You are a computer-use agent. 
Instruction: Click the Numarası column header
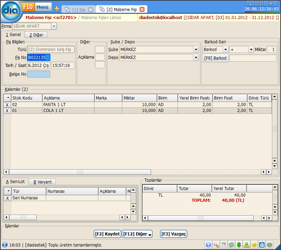[72, 191]
